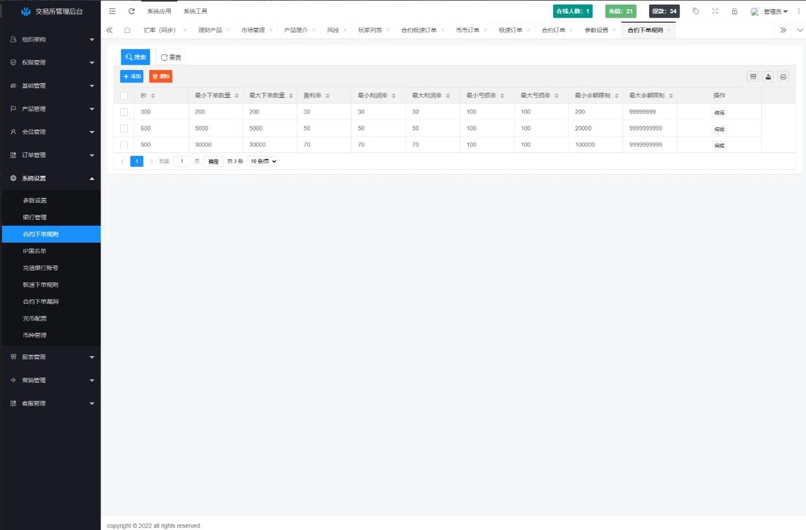Click the table export icon
Viewport: 806px width, 530px height.
[x=768, y=77]
